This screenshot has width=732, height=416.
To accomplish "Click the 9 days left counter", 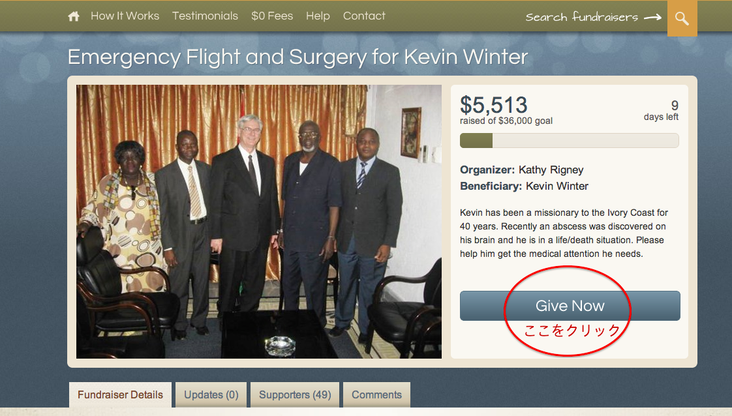I will (x=661, y=110).
